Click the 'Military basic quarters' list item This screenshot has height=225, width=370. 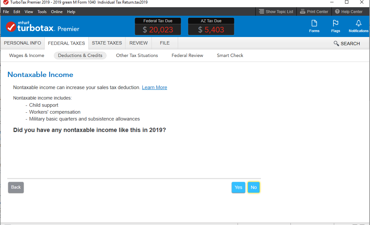point(84,119)
